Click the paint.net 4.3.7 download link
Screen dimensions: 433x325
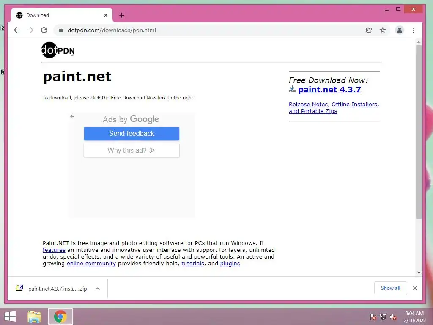pyautogui.click(x=329, y=90)
